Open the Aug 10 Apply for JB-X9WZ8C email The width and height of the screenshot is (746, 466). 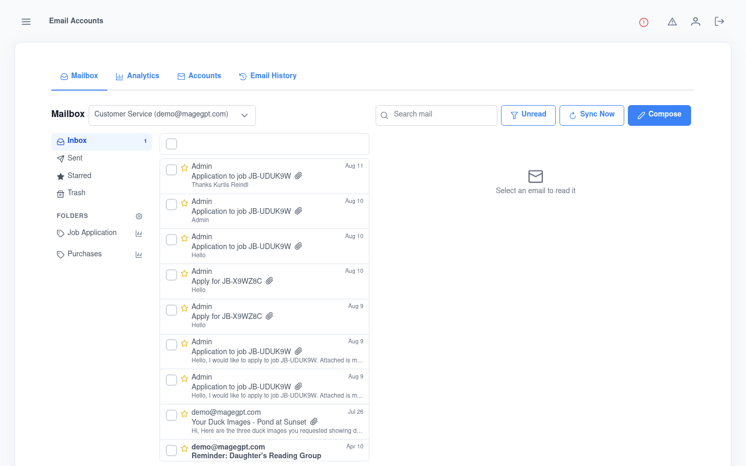point(264,281)
